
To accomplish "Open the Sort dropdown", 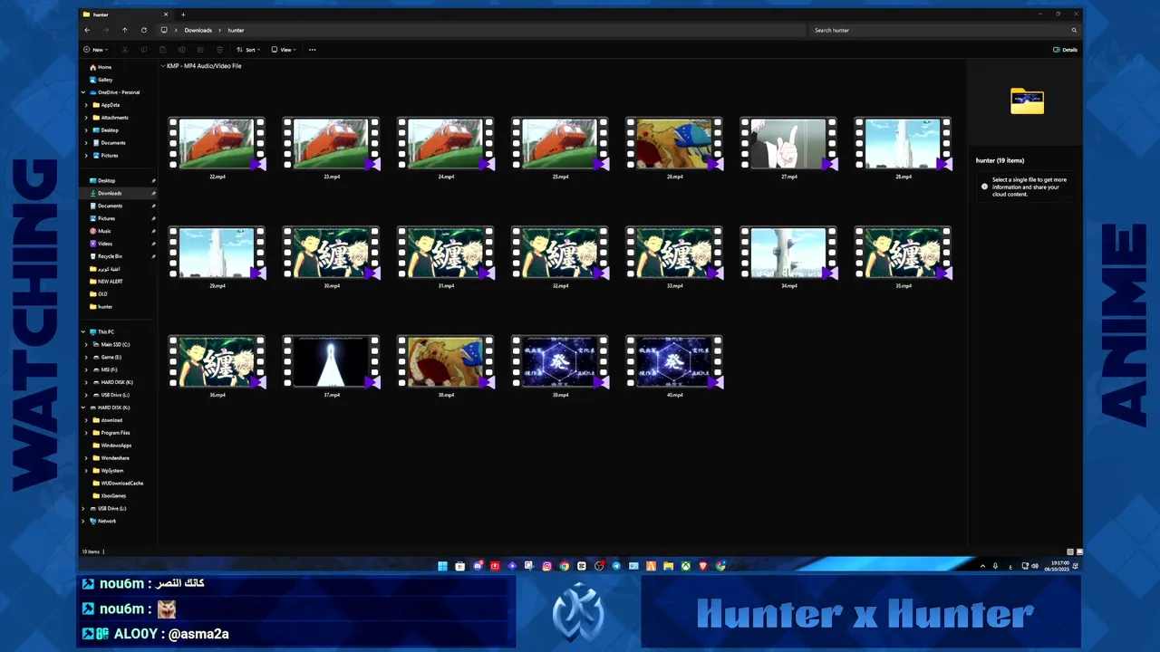I will pos(248,50).
